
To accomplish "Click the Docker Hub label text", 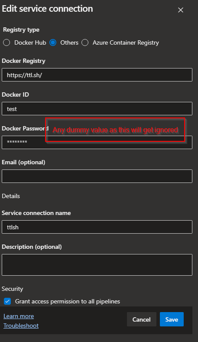I will (30, 43).
